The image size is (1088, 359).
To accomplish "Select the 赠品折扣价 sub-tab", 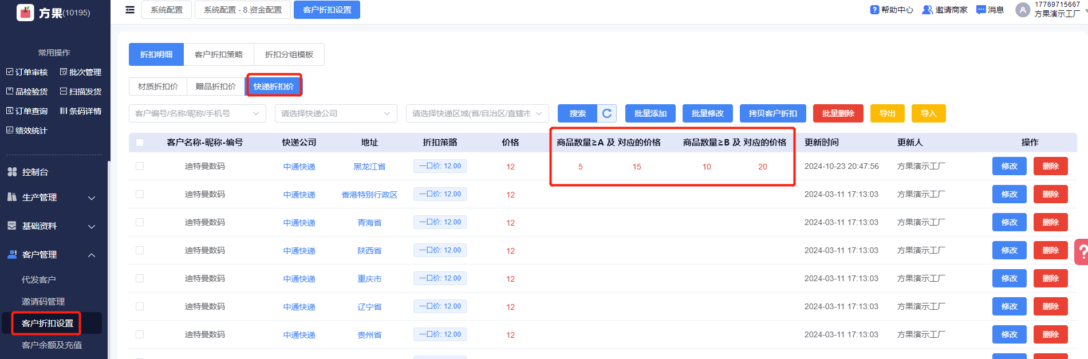I will (x=215, y=86).
